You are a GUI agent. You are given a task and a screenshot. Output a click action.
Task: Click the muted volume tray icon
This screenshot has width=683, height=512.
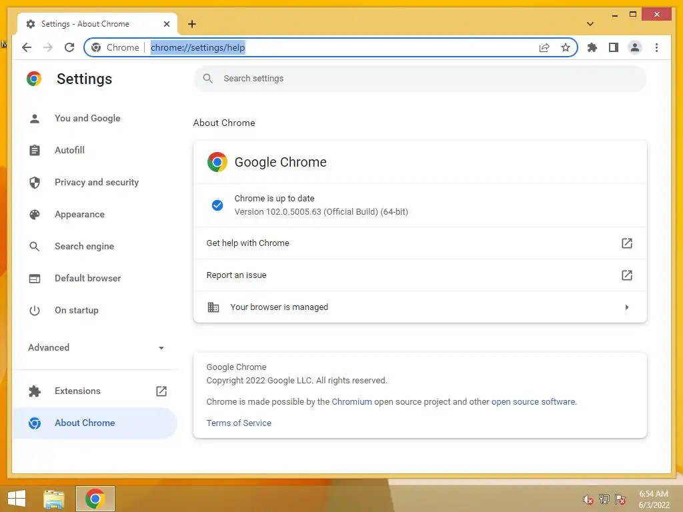[x=588, y=499]
